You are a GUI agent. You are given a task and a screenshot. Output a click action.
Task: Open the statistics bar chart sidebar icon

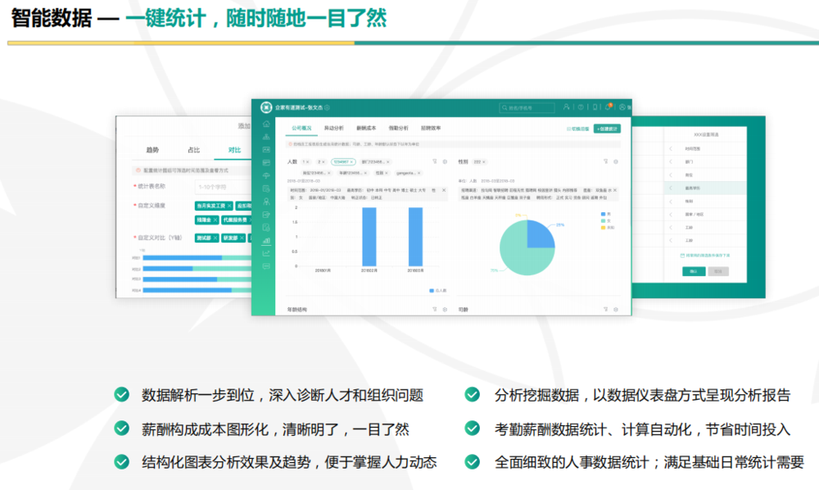pyautogui.click(x=266, y=241)
